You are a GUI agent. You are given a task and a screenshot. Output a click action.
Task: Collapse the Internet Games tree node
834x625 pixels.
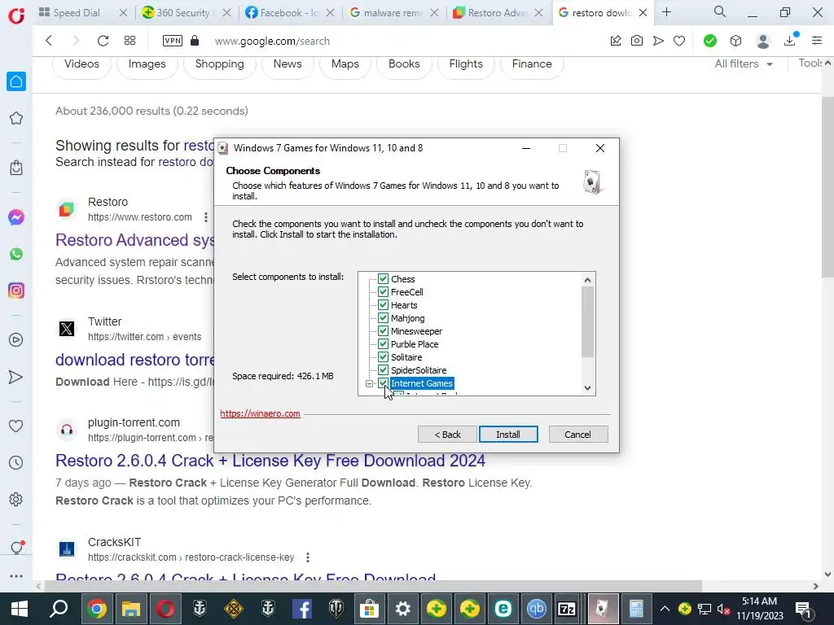[x=369, y=383]
